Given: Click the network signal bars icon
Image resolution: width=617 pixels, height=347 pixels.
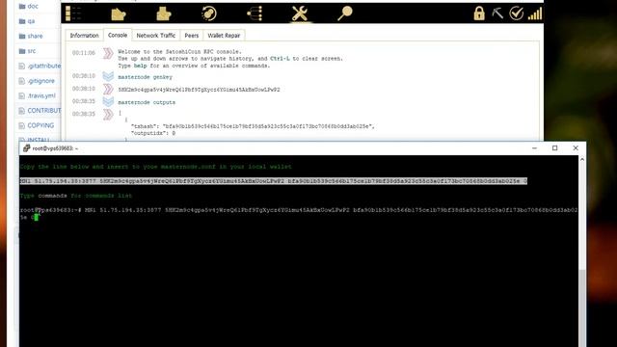Looking at the screenshot, I should (x=535, y=14).
